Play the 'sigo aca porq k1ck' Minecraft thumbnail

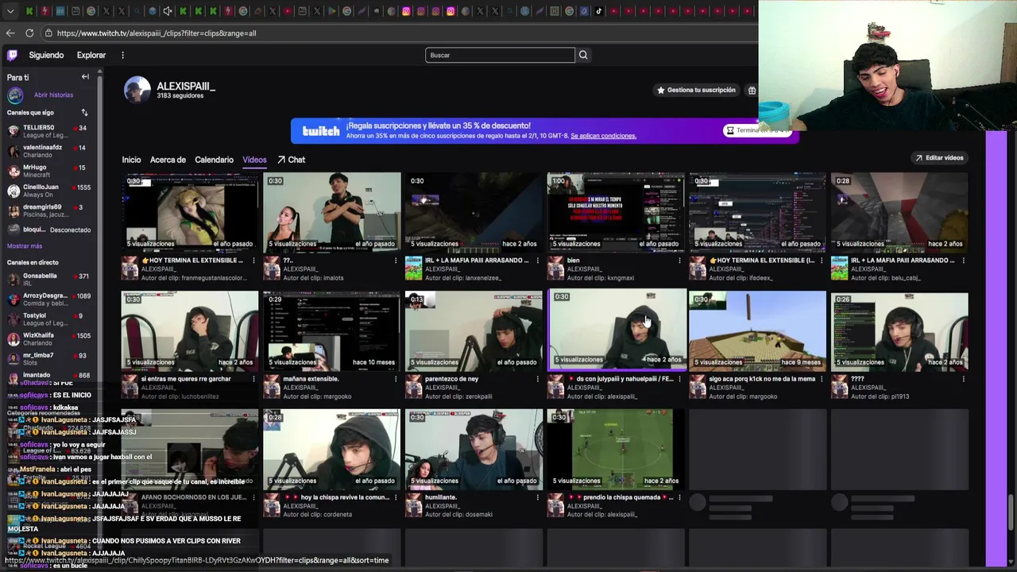point(757,330)
